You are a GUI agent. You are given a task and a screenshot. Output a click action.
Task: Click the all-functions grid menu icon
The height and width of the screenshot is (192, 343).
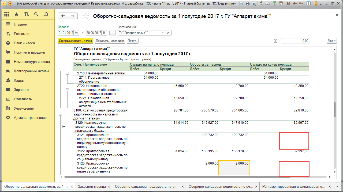[x=6, y=14]
